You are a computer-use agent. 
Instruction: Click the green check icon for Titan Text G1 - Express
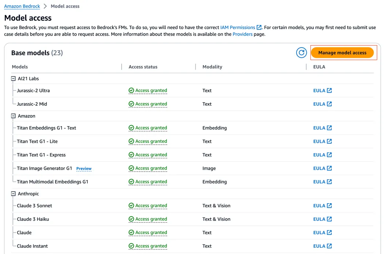131,155
